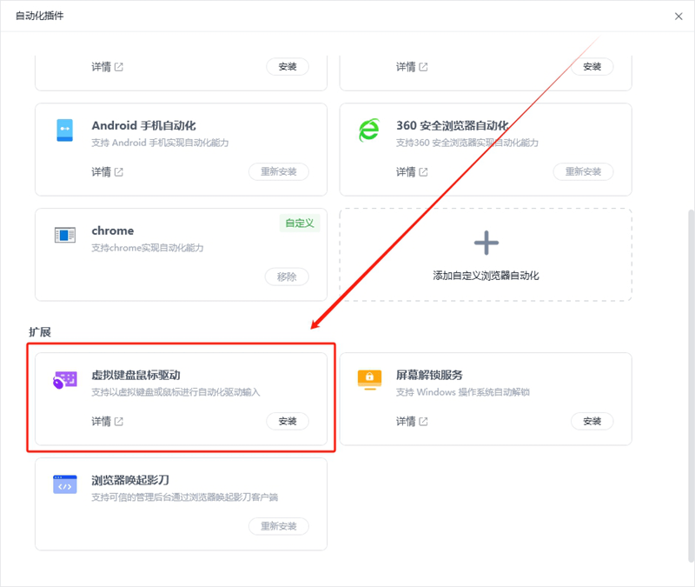Open 详情 link in Android 手机自动化 card
Image resolution: width=695 pixels, height=587 pixels.
click(107, 171)
